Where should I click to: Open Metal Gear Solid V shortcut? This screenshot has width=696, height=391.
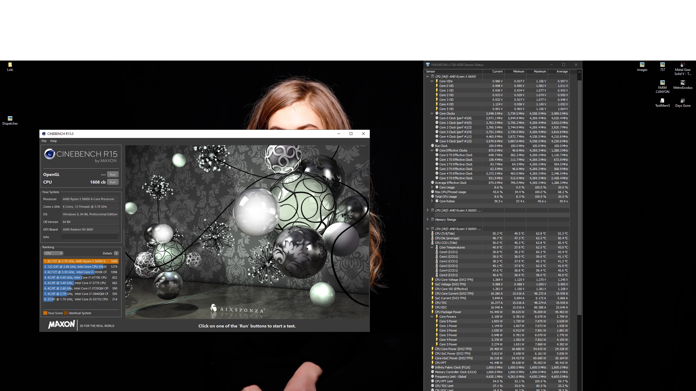[683, 65]
